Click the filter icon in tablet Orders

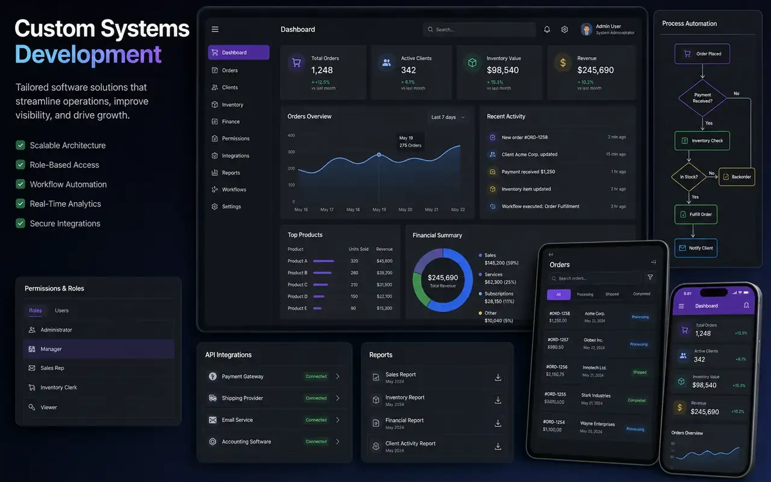651,277
